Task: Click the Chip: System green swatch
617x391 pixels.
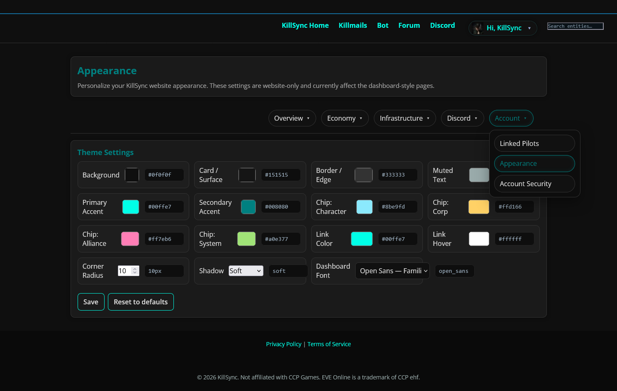Action: (246, 239)
